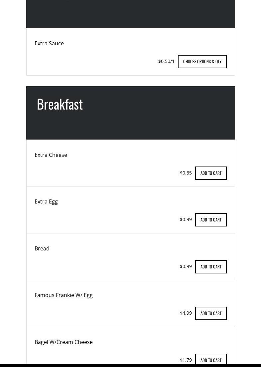The height and width of the screenshot is (367, 261).
Task: Click the Extra Sauce item name
Action: [49, 43]
